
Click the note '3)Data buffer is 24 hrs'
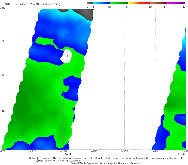click(58, 161)
